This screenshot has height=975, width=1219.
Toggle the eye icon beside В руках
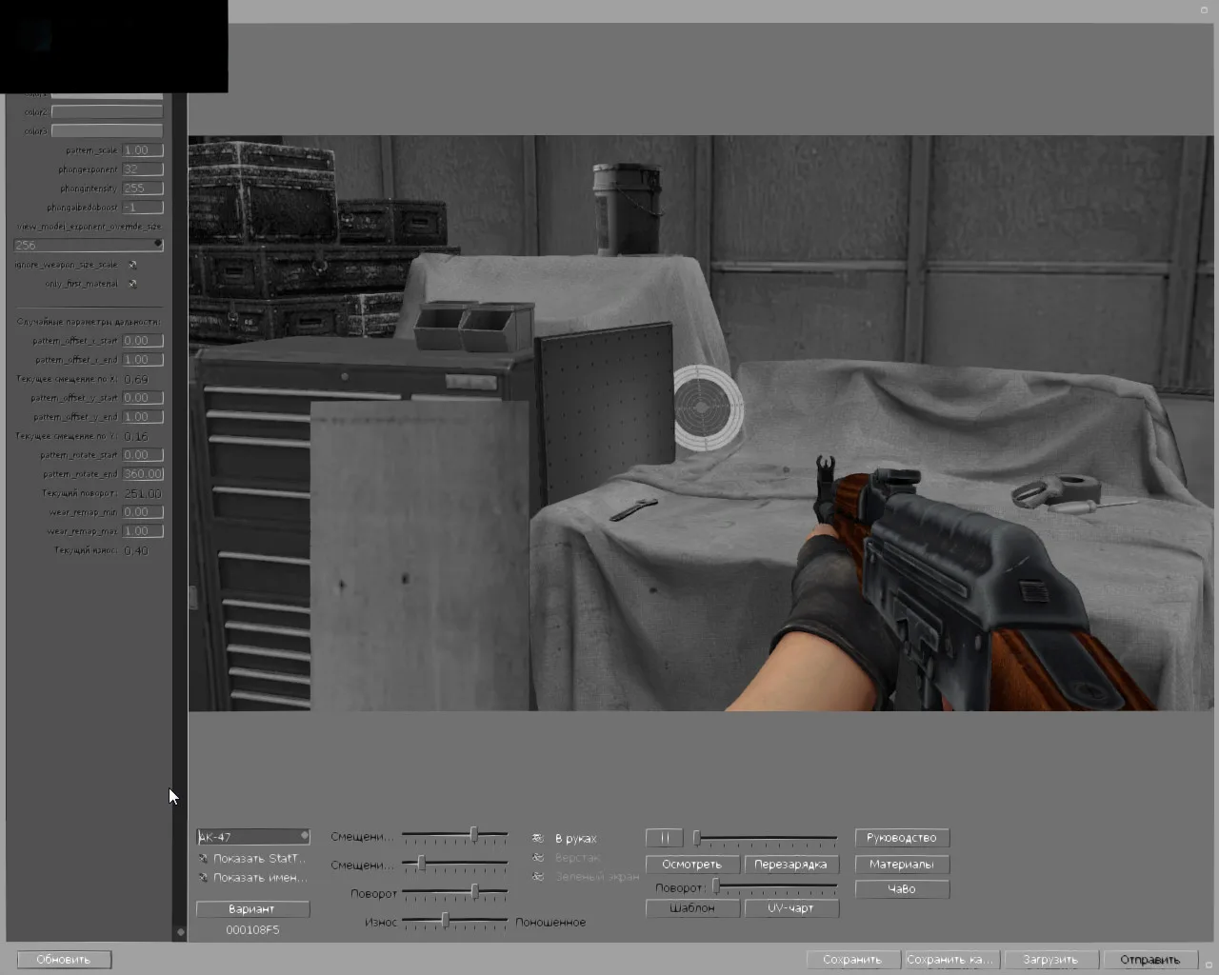[x=536, y=838]
